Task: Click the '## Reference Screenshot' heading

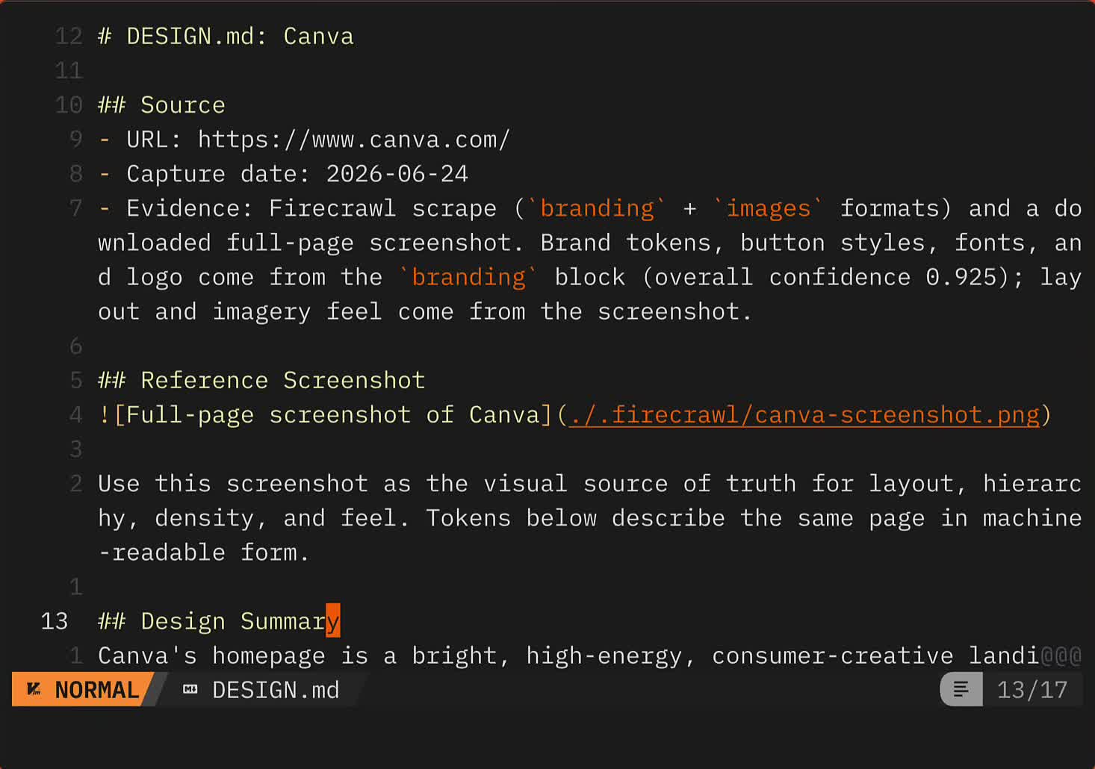Action: pyautogui.click(x=261, y=380)
